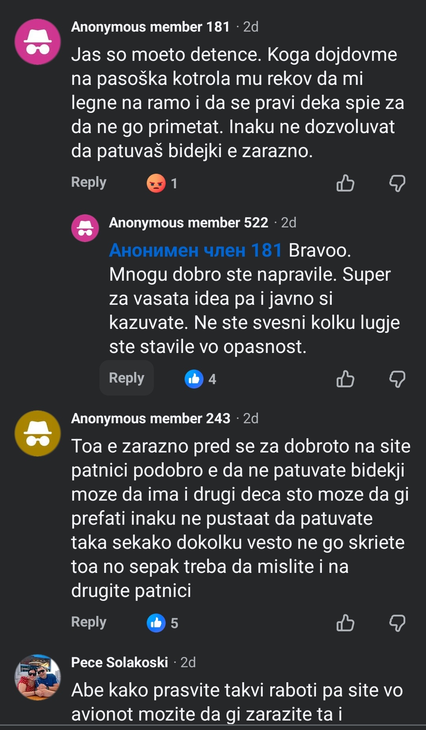Viewport: 426px width, 730px height.
Task: Reply to Anonymous member 522
Action: pos(127,378)
